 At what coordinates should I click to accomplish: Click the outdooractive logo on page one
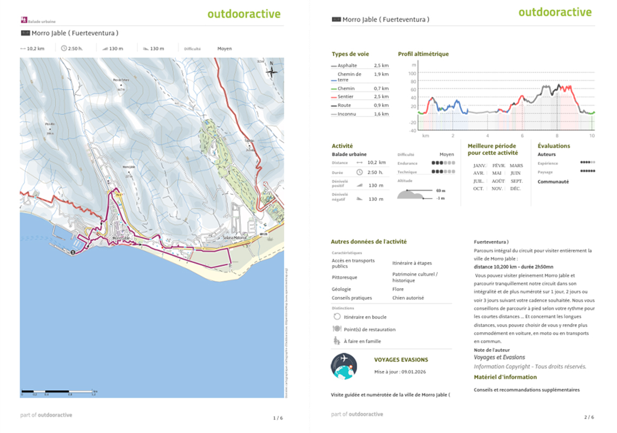[x=244, y=14]
